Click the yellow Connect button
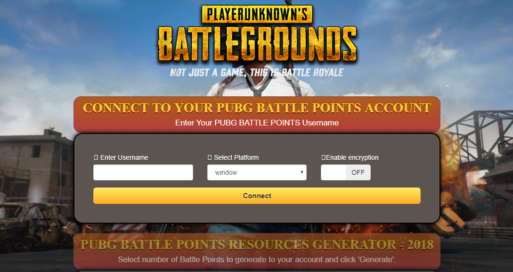Screen dimensions: 513x272 point(257,196)
